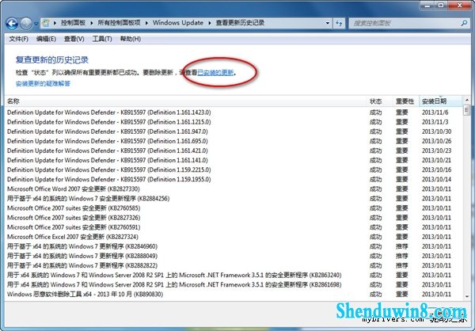The width and height of the screenshot is (475, 331).
Task: Select Office Excel 2007 KB2827324 row
Action: click(234, 237)
